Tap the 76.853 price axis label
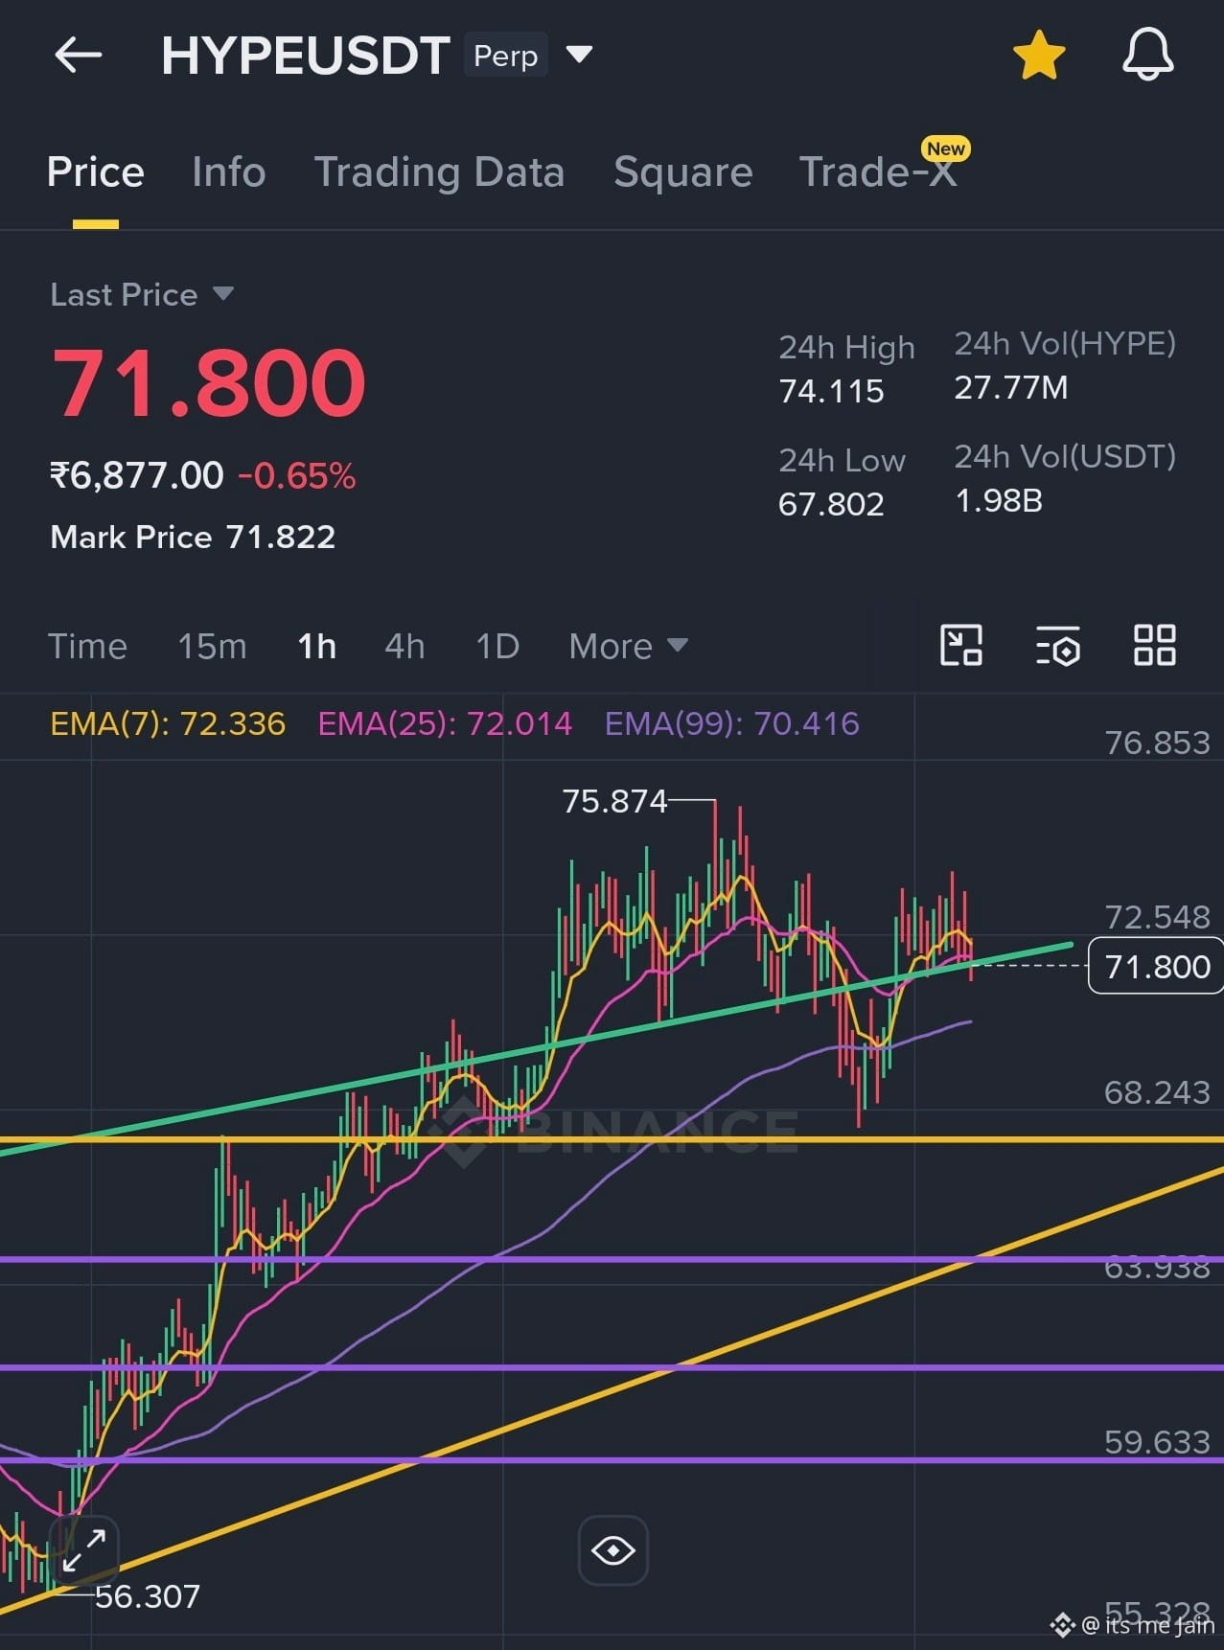This screenshot has width=1224, height=1650. point(1158,743)
